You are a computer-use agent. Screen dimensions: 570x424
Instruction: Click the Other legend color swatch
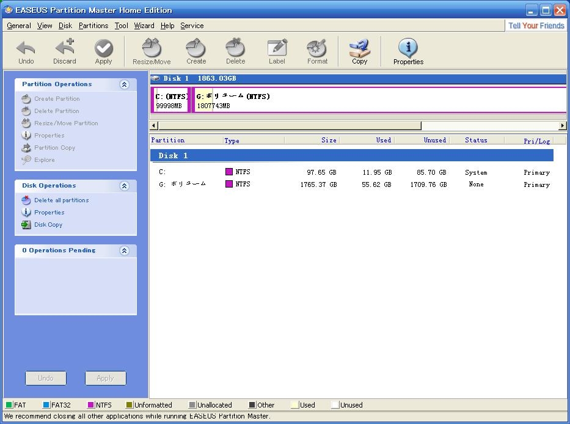pyautogui.click(x=252, y=404)
